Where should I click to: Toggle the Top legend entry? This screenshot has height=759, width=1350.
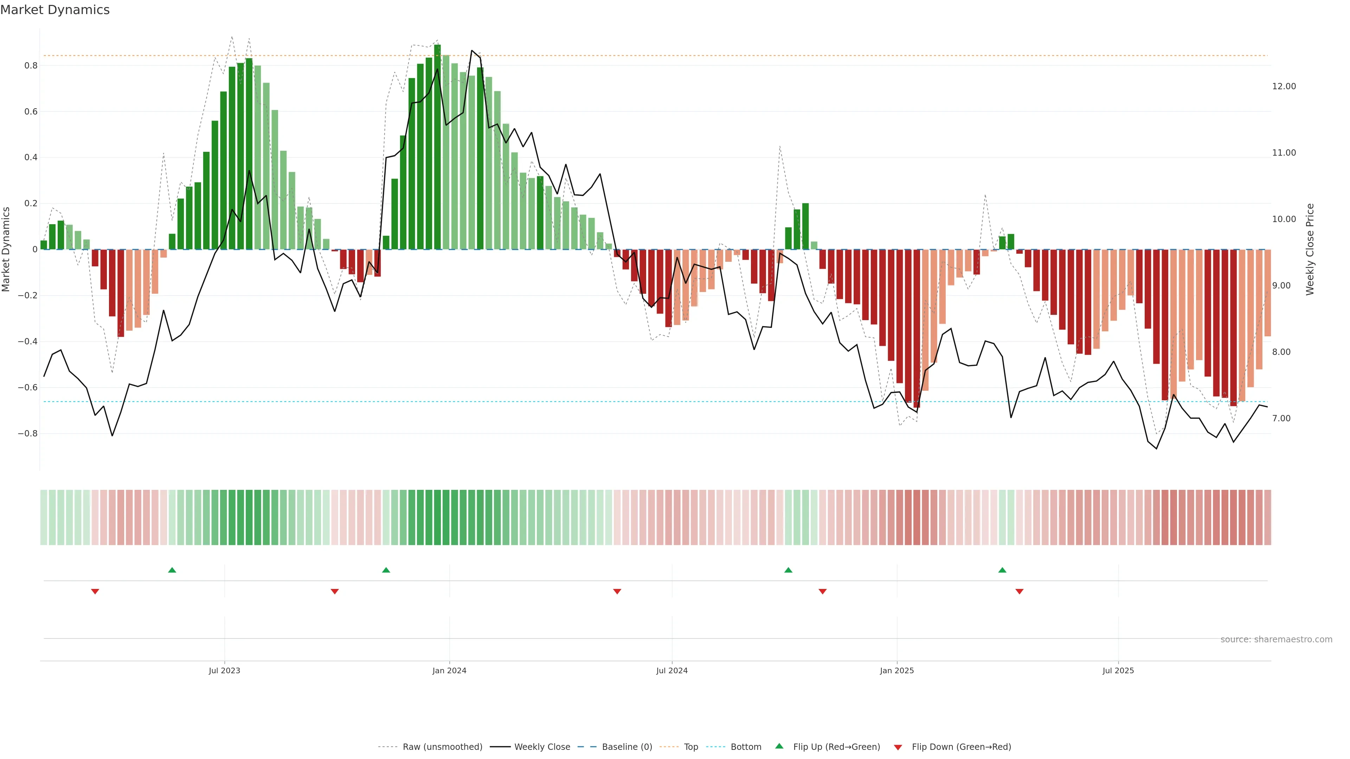[x=691, y=747]
